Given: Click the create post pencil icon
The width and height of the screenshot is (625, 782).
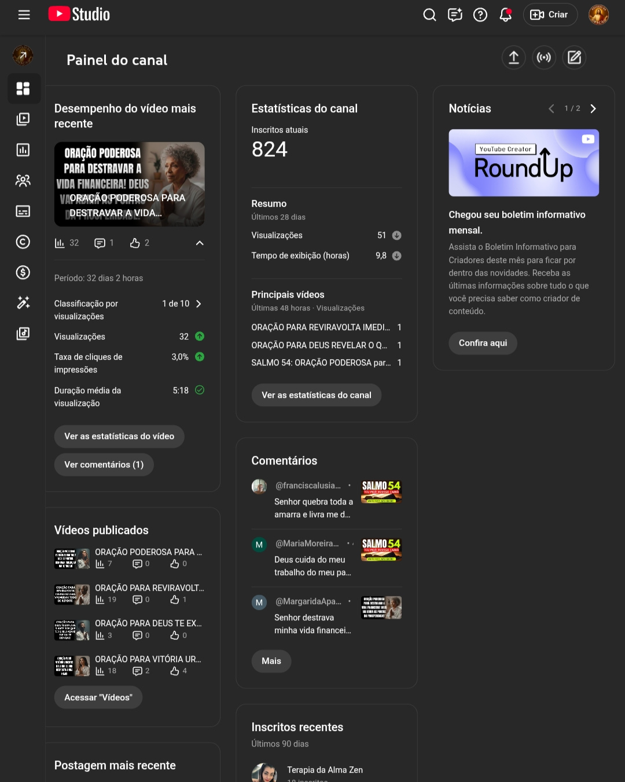Looking at the screenshot, I should [574, 57].
